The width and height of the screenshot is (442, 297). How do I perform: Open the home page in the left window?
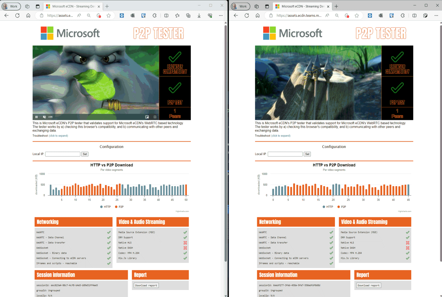(x=28, y=15)
